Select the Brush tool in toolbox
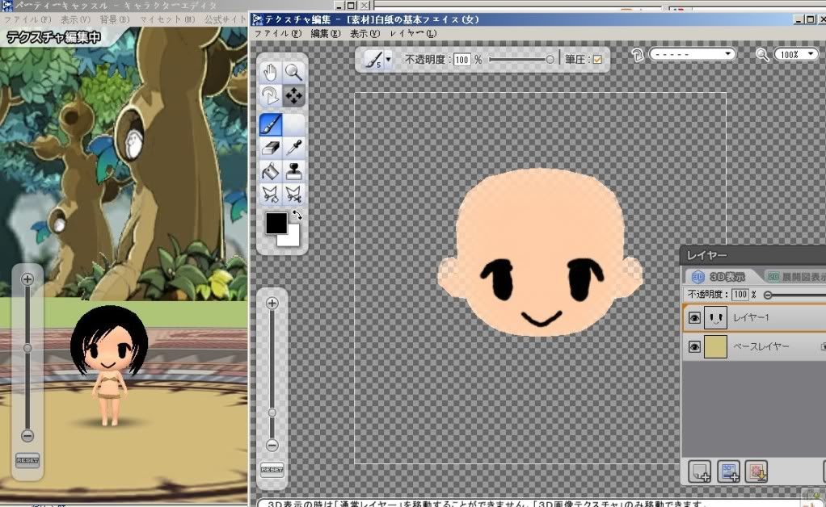The image size is (826, 507). (x=270, y=125)
